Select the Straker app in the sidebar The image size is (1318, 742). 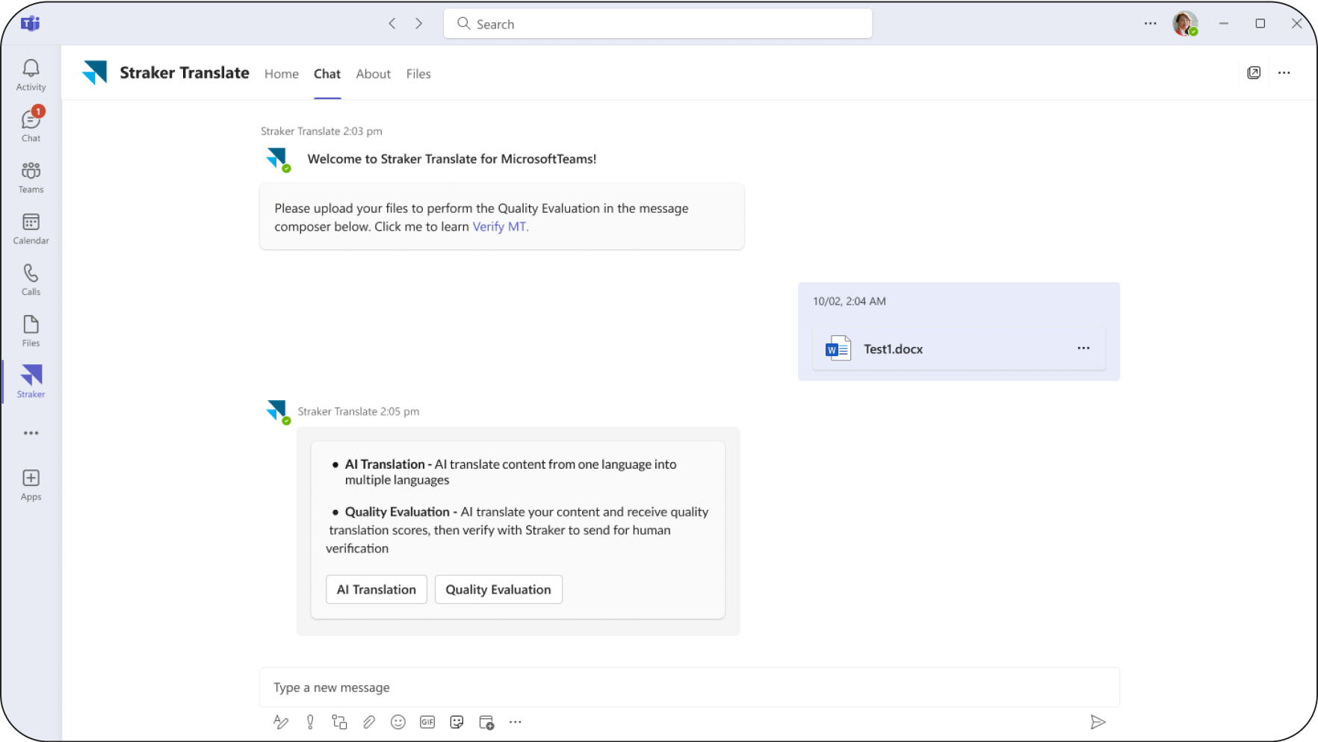coord(31,382)
